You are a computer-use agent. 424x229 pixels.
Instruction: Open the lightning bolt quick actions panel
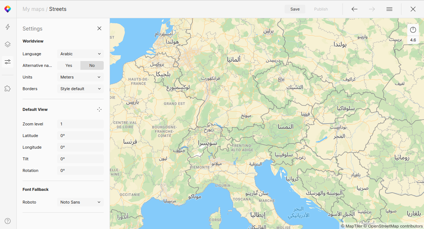pos(8,27)
